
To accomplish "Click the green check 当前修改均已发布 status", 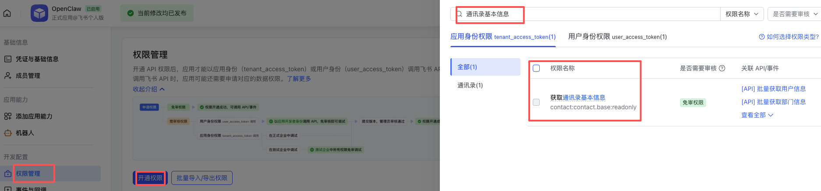I will 157,13.
